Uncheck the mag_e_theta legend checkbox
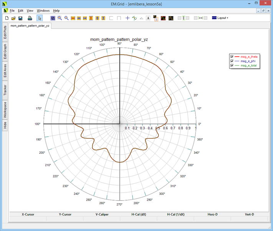 point(232,57)
